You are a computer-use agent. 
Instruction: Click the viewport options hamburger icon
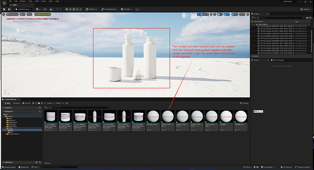tap(4, 15)
